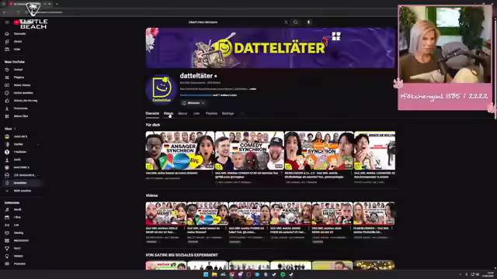Switch to the Übersicht tab
The width and height of the screenshot is (497, 279).
(x=152, y=113)
